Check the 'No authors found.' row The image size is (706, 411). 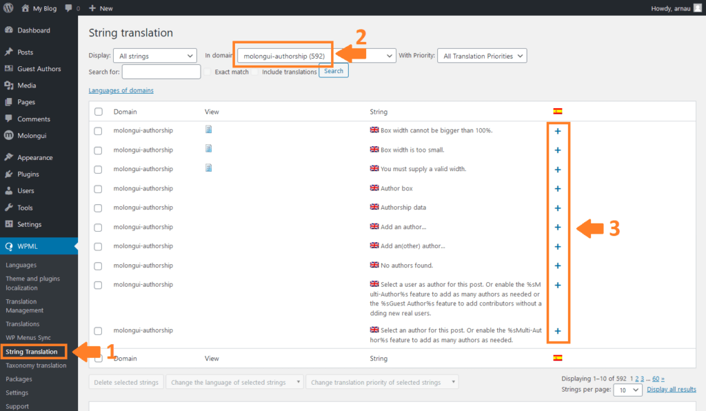(98, 266)
